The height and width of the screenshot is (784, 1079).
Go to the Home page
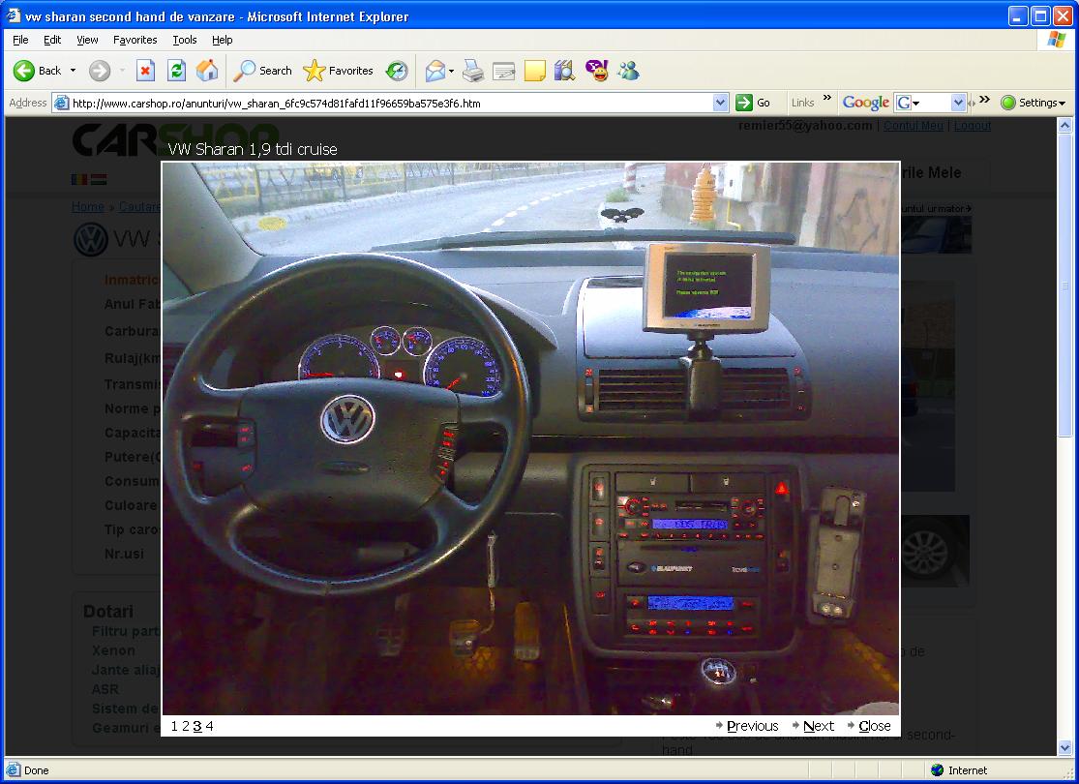click(x=207, y=71)
